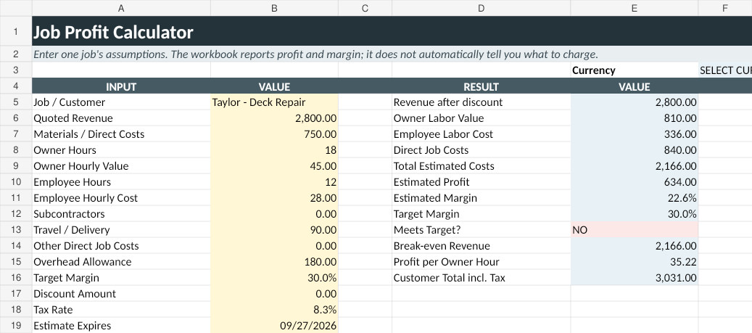Select the Customer Total incl. Tax value
The image size is (752, 333).
click(x=634, y=278)
